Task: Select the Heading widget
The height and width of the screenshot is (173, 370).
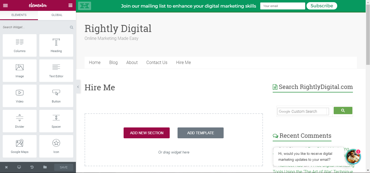Action: pyautogui.click(x=56, y=45)
